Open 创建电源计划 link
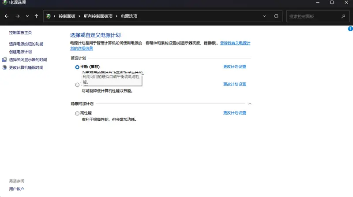Viewport: 353px width, 197px height. [20, 52]
